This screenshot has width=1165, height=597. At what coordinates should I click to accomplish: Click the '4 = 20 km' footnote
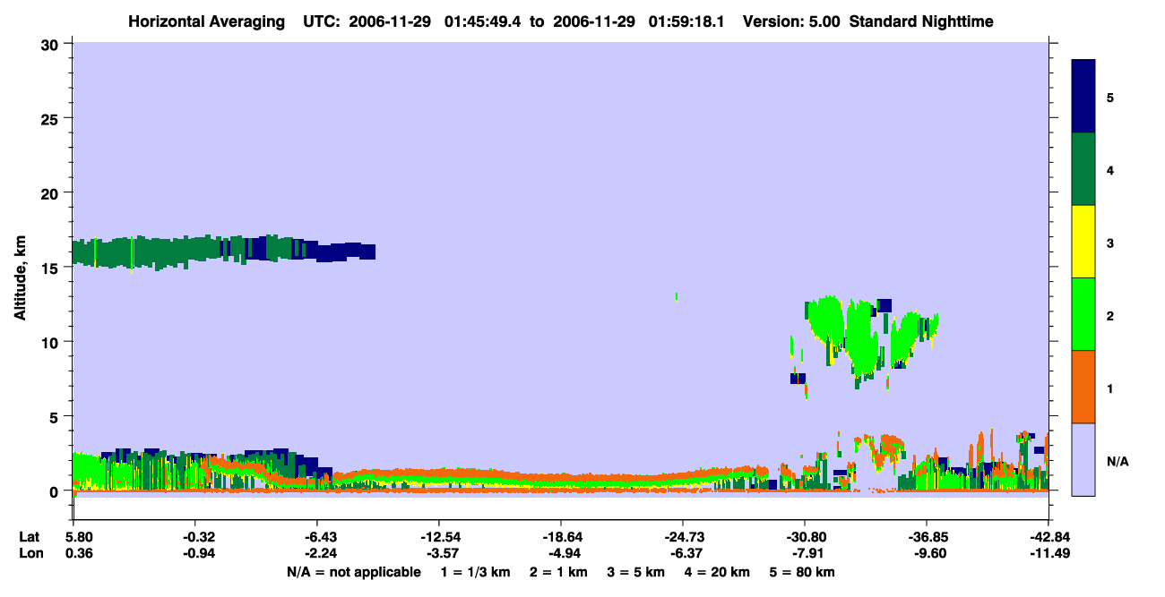pos(718,572)
